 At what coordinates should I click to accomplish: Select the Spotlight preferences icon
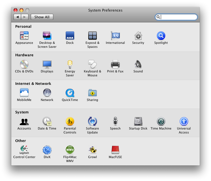[161, 36]
